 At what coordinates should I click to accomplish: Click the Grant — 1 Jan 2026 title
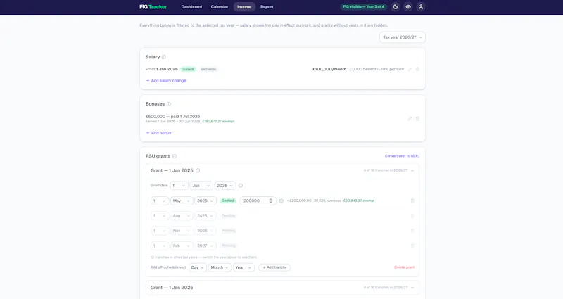[172, 288]
